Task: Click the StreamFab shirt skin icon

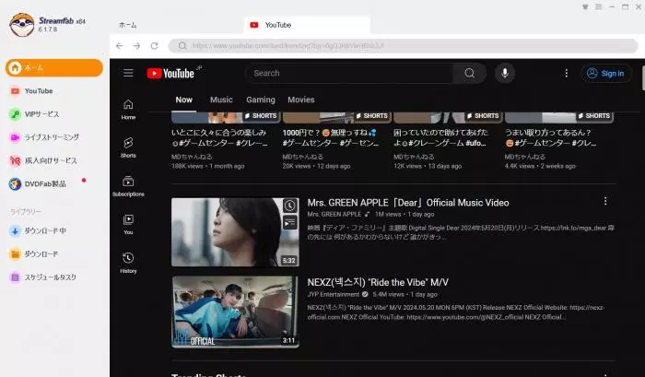Action: pyautogui.click(x=585, y=6)
